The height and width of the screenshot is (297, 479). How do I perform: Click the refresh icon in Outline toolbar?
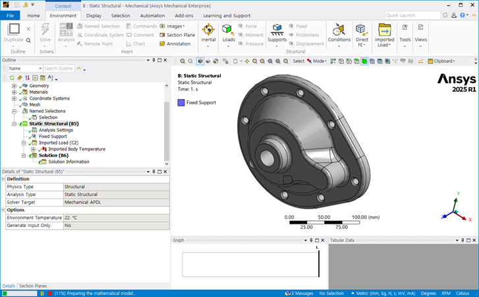(x=12, y=78)
